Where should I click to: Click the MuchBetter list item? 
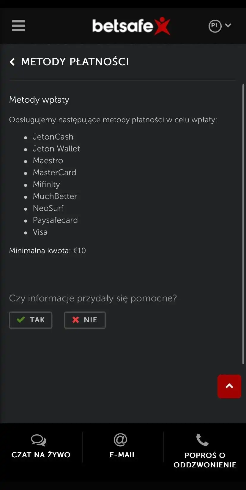pos(55,196)
